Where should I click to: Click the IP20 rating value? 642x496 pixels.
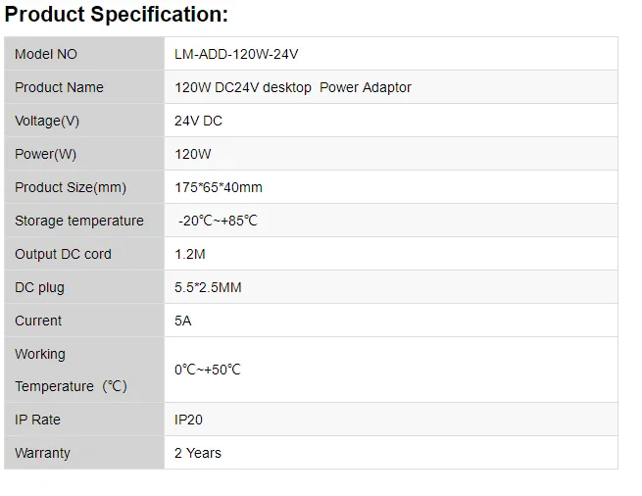(186, 420)
